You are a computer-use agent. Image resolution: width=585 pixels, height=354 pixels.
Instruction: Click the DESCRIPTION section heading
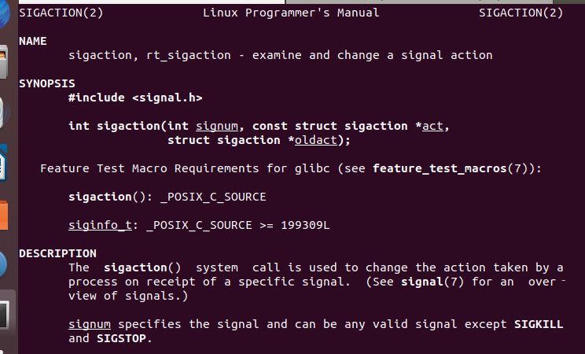(x=57, y=253)
